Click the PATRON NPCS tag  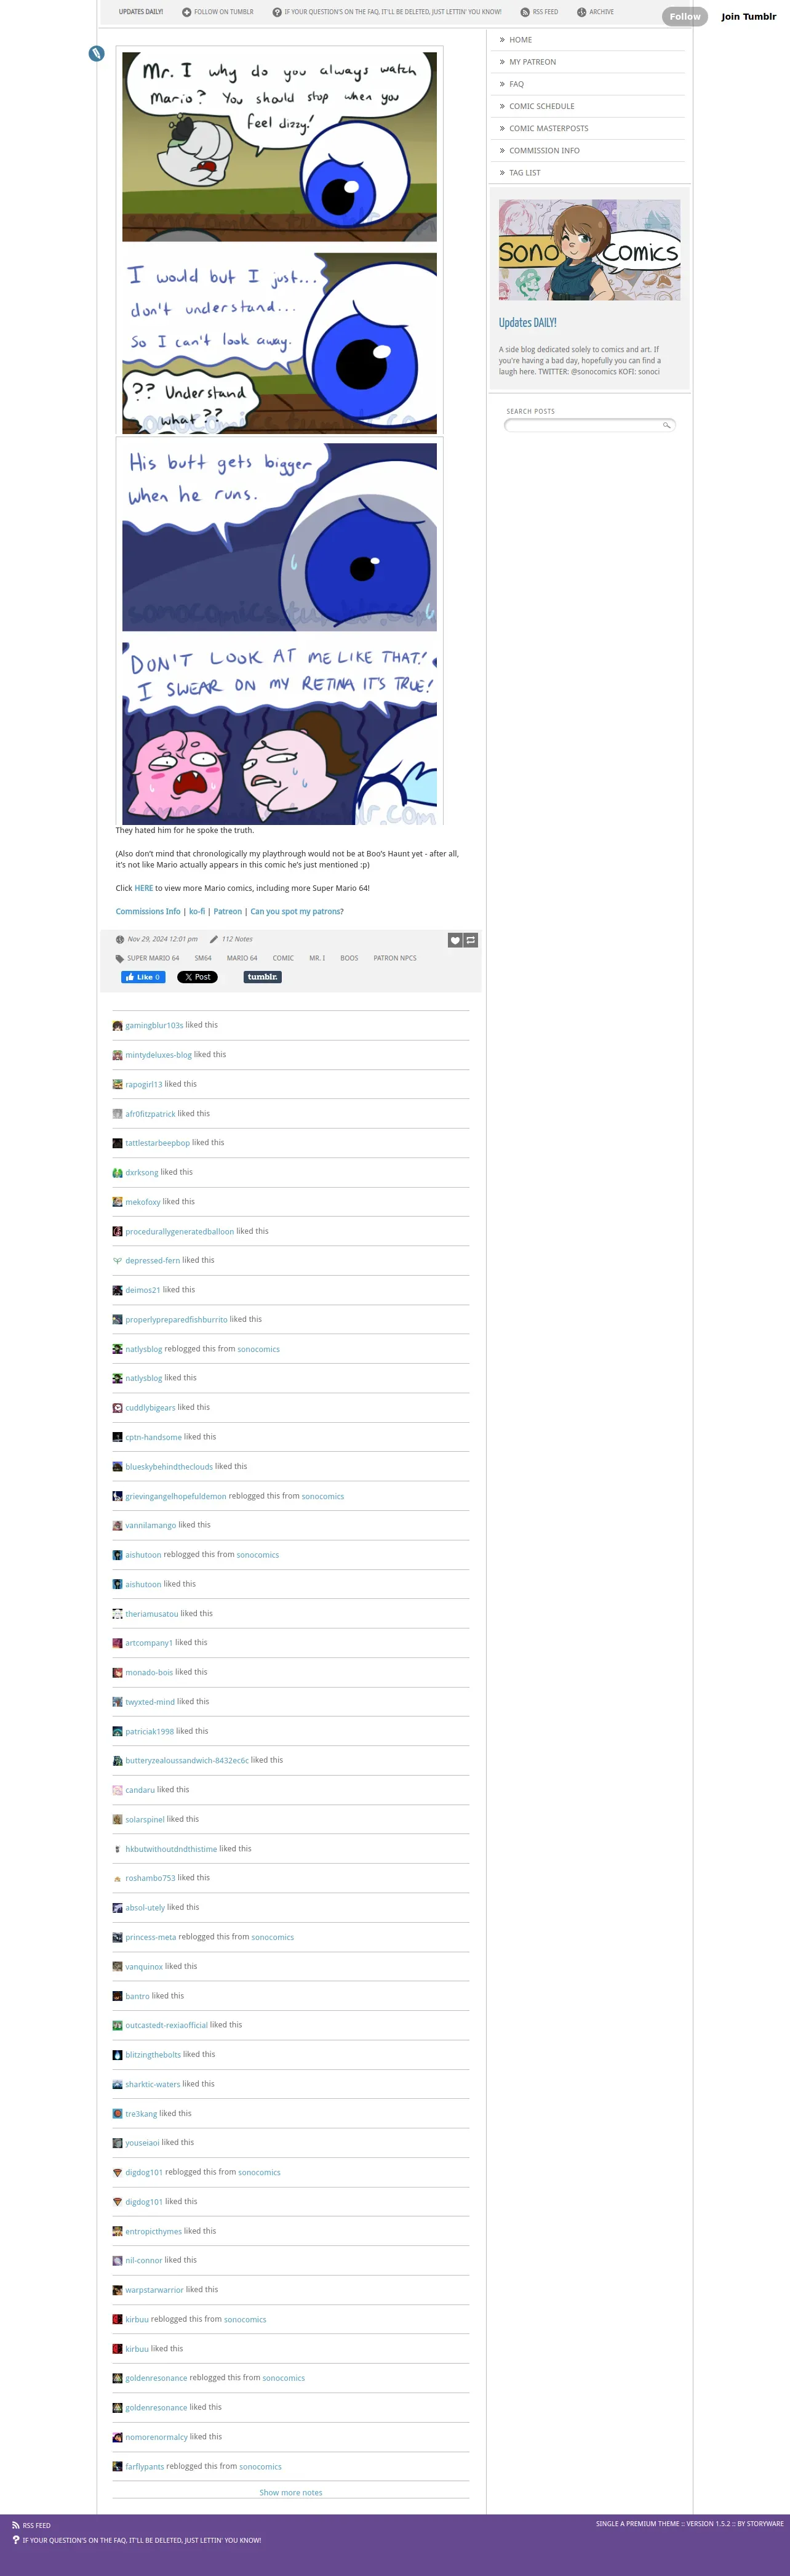[x=394, y=958]
